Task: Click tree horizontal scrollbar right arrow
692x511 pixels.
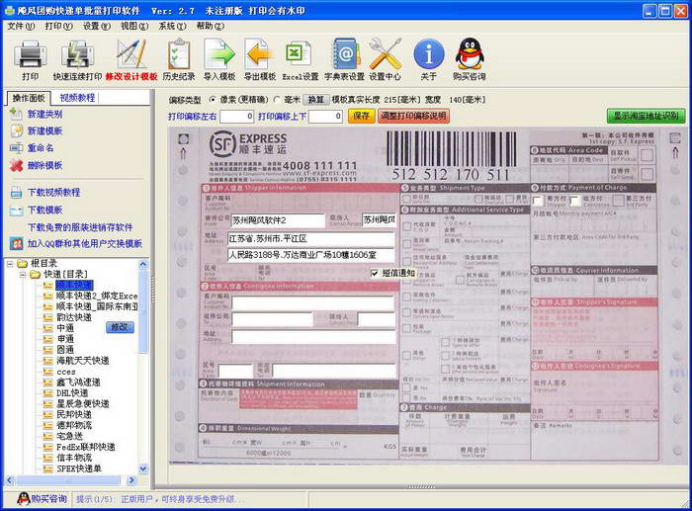Action: (131, 480)
